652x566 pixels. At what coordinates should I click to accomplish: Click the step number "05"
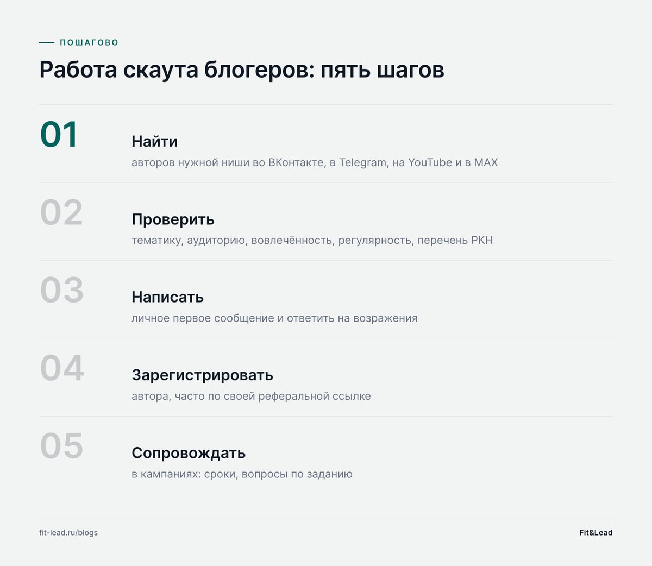(x=61, y=446)
